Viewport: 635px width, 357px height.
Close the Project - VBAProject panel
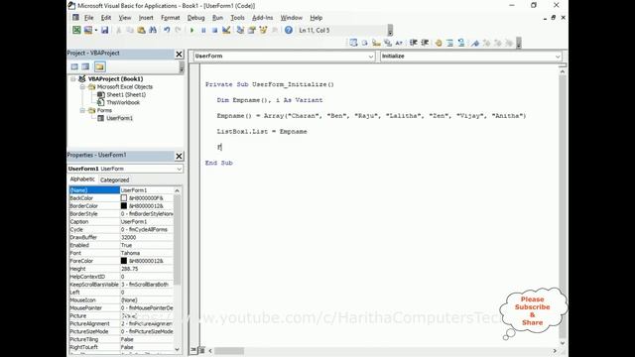pyautogui.click(x=179, y=54)
